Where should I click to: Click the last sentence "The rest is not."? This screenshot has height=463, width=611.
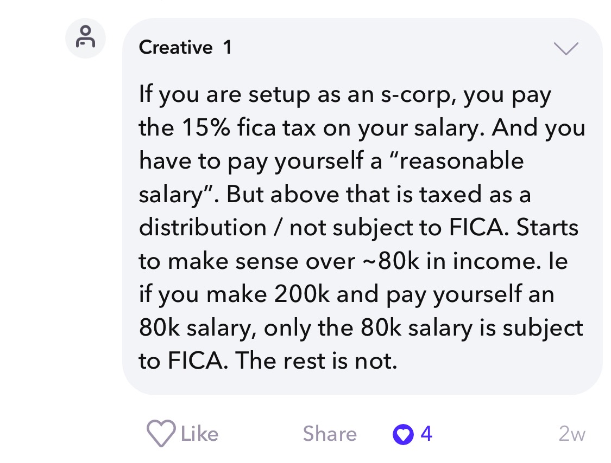click(x=316, y=361)
